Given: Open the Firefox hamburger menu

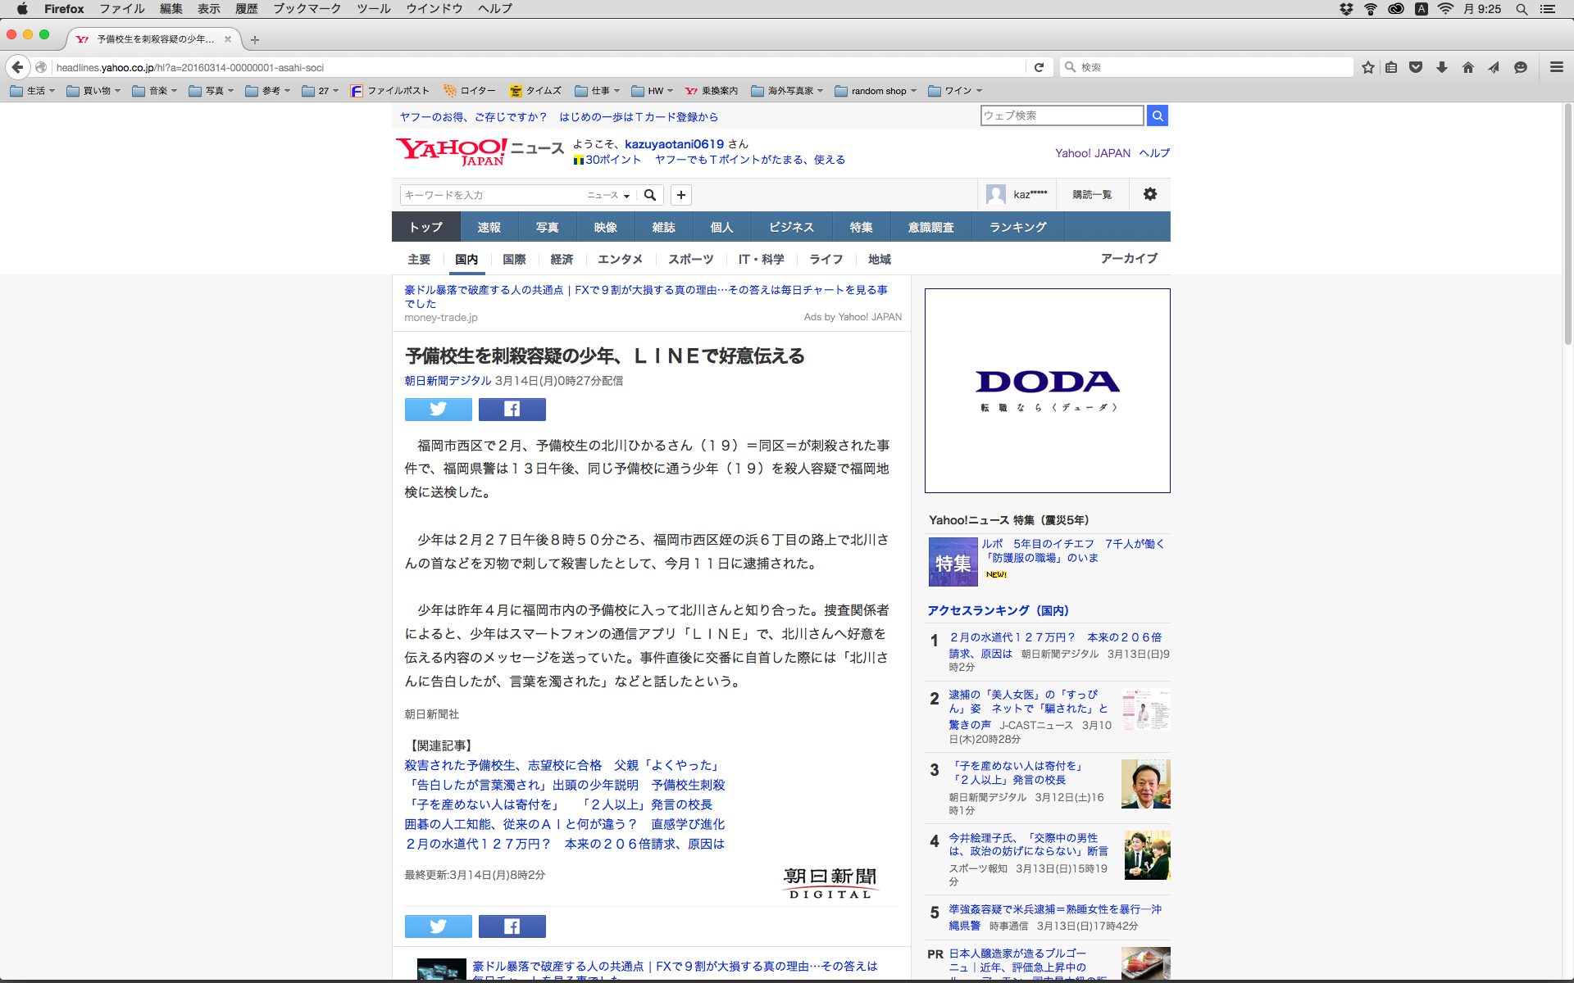Looking at the screenshot, I should (1556, 67).
